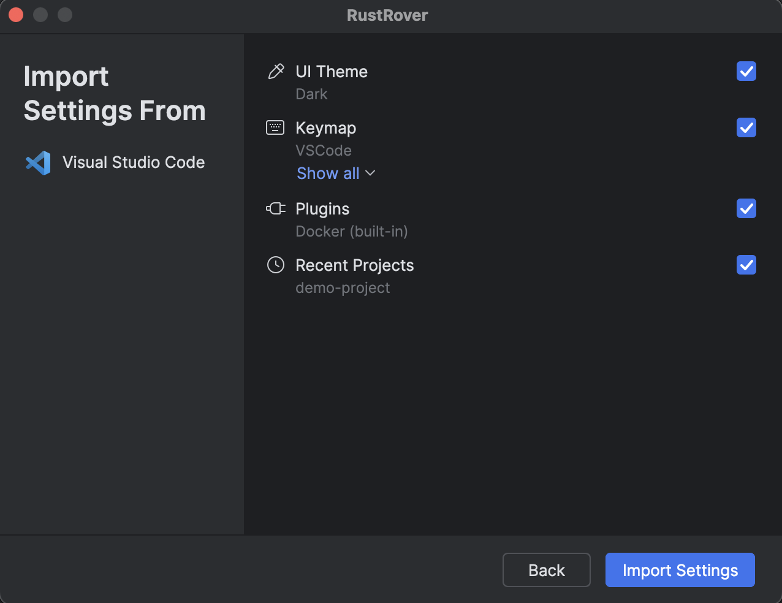Disable the Keymap import checkbox

point(746,128)
